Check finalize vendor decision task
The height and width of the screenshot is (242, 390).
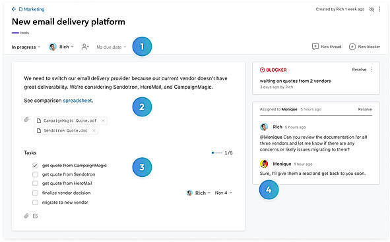pyautogui.click(x=35, y=193)
